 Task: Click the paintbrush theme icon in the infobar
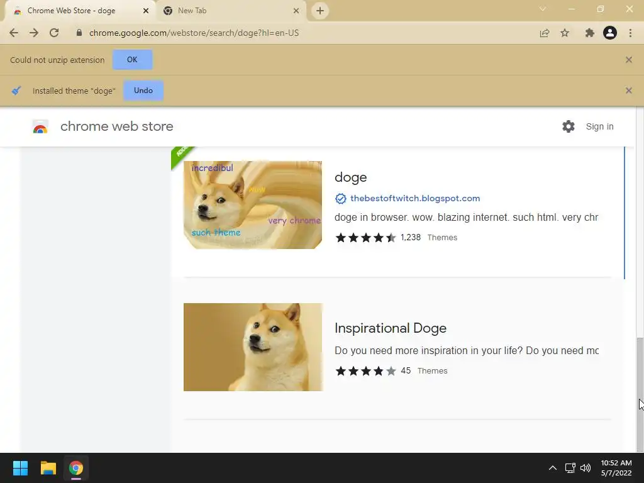coord(16,91)
